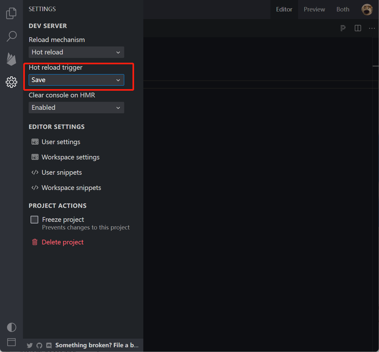Open the Firebase panel icon
Screen dimensions: 379x352
coord(11,59)
